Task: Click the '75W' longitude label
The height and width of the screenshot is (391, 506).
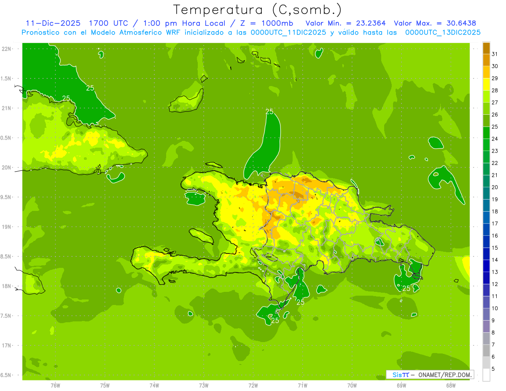Action: click(x=105, y=385)
